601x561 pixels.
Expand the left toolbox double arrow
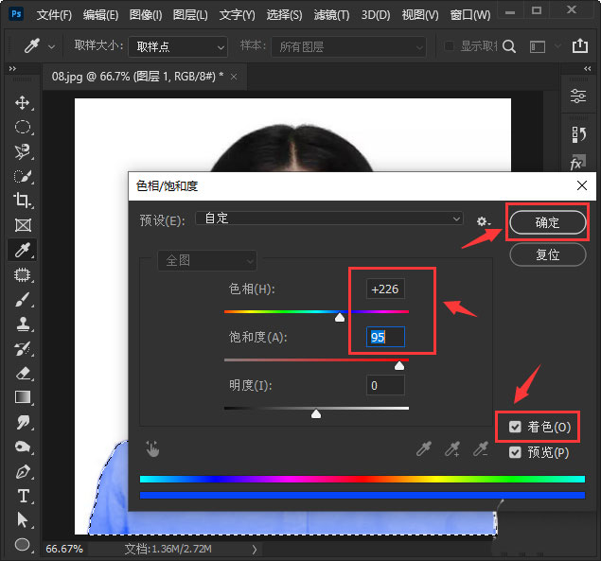(12, 69)
